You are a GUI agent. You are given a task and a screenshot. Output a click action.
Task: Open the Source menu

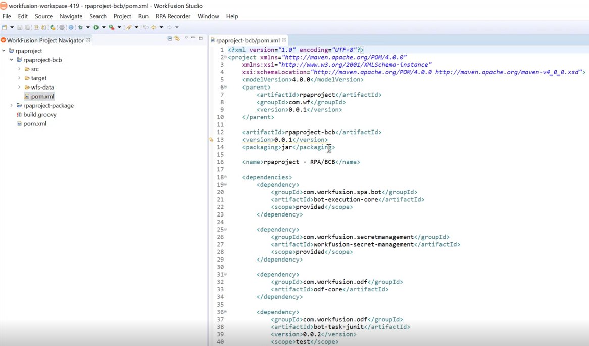click(x=43, y=16)
